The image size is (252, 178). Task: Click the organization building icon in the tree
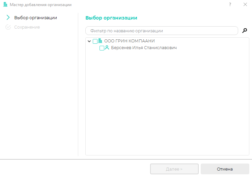(100, 41)
